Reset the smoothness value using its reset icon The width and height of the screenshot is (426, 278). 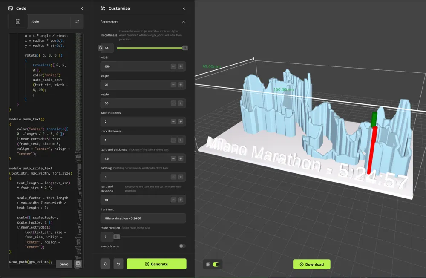click(x=100, y=48)
